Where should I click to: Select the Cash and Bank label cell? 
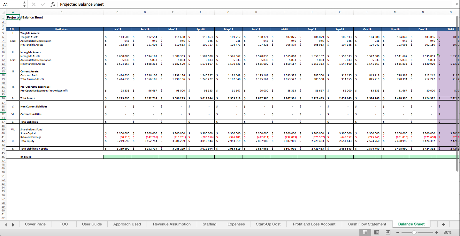pyautogui.click(x=61, y=75)
